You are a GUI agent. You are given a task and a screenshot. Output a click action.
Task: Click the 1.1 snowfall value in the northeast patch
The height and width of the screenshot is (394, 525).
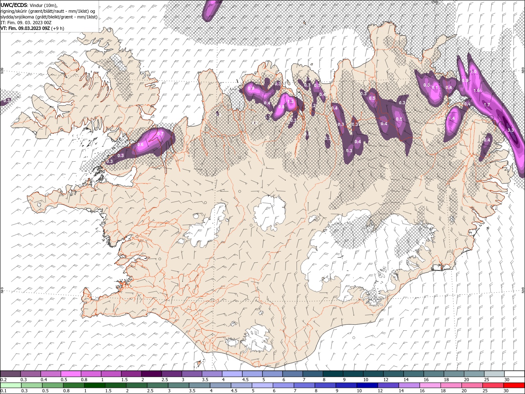[436, 88]
